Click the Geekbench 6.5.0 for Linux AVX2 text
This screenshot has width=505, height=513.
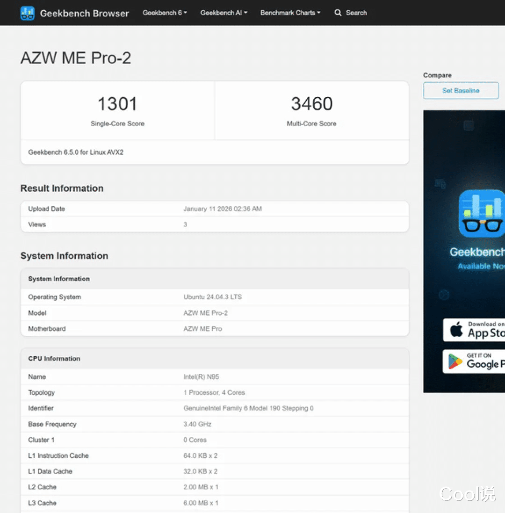point(76,152)
